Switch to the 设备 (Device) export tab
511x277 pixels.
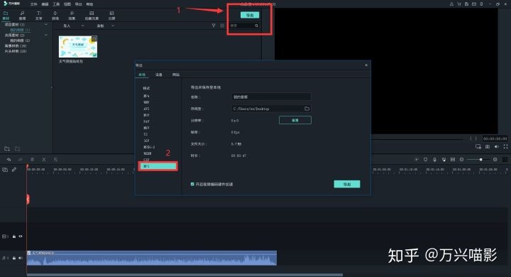point(159,75)
